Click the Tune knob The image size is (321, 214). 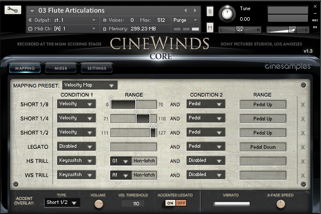click(x=227, y=14)
